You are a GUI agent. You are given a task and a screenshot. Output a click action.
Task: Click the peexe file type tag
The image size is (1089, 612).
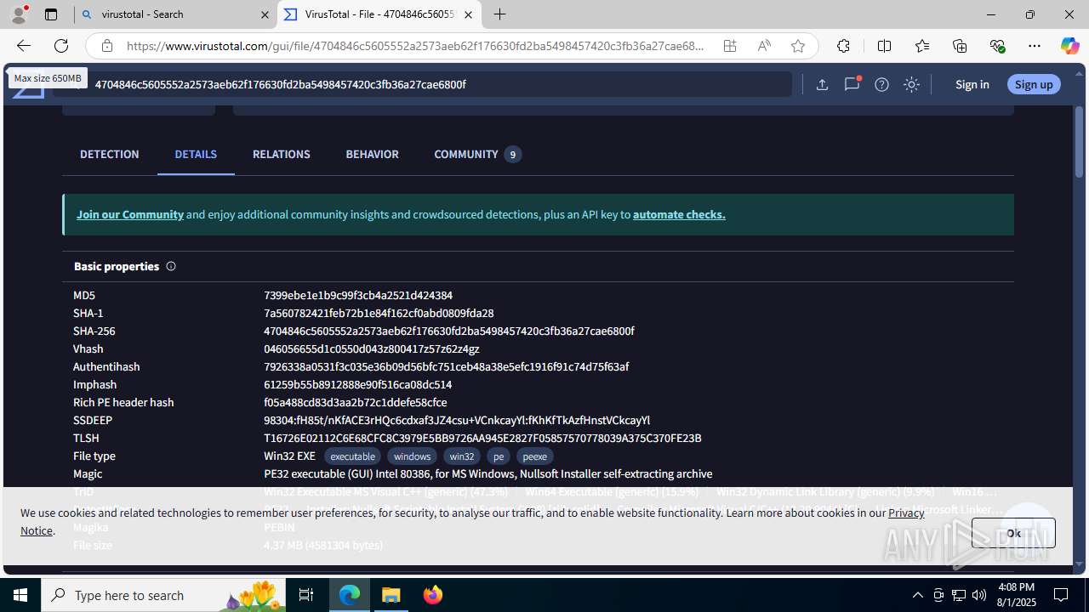pos(534,456)
